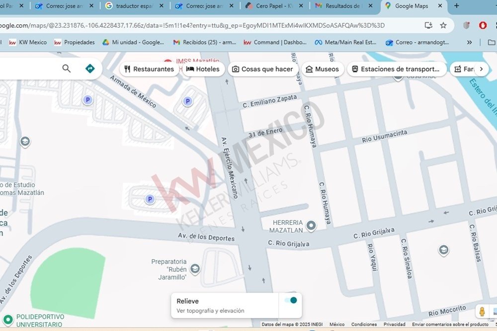Click the Condiciones footer link
497x331 pixels.
[364, 325]
